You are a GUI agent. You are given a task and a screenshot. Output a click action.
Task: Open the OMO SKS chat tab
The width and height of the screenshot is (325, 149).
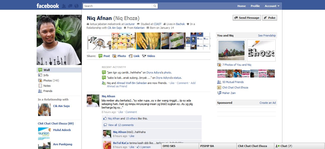[x=180, y=146]
